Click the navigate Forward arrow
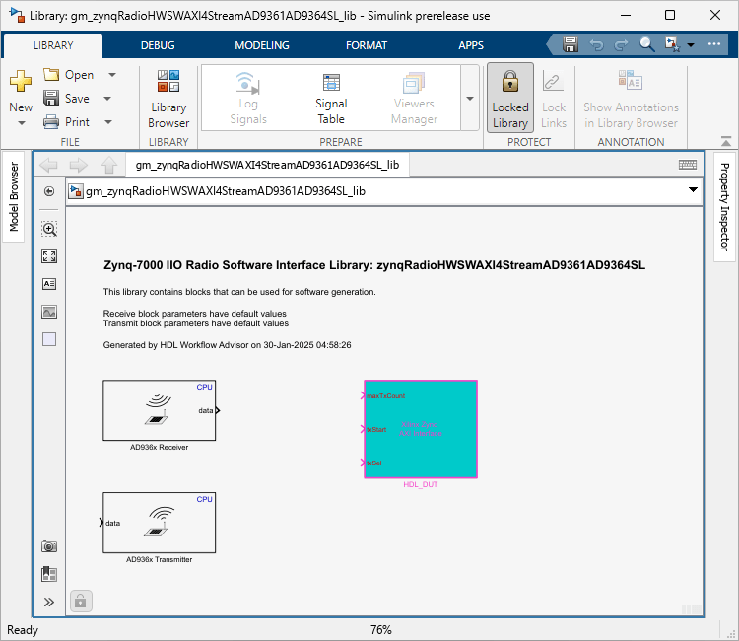This screenshot has height=641, width=739. (78, 165)
